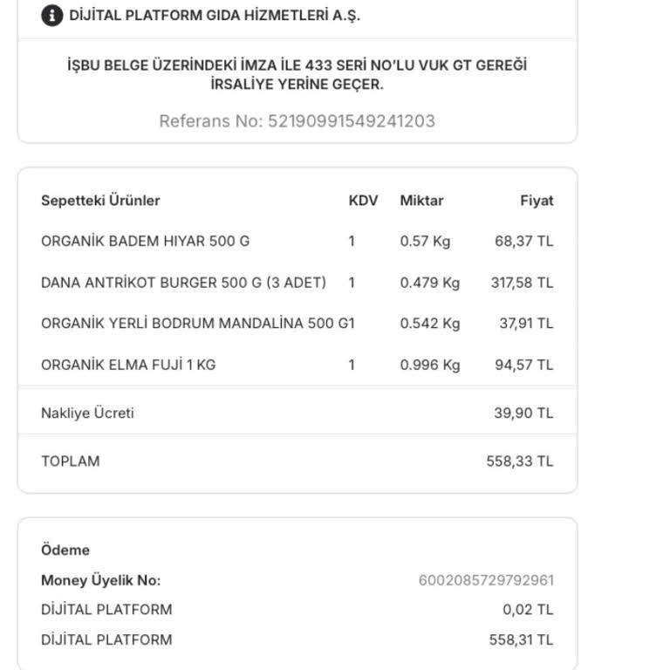Click the TOPLAM row label

(70, 461)
